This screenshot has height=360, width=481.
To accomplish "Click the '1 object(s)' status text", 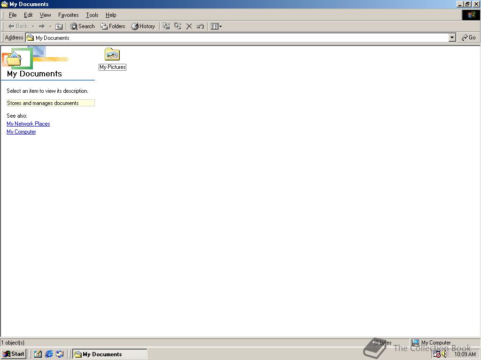I will 13,343.
